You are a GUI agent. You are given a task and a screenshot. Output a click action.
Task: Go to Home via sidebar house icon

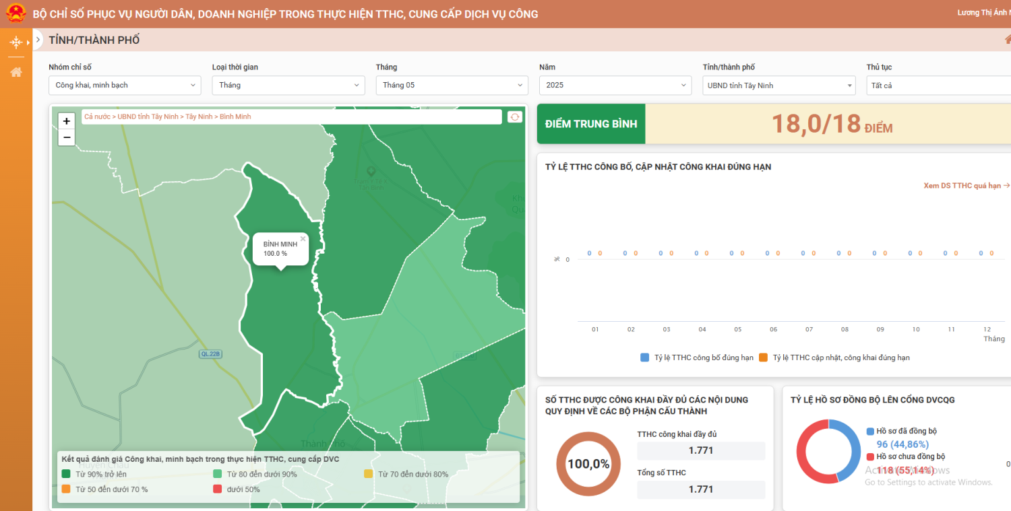pyautogui.click(x=16, y=72)
